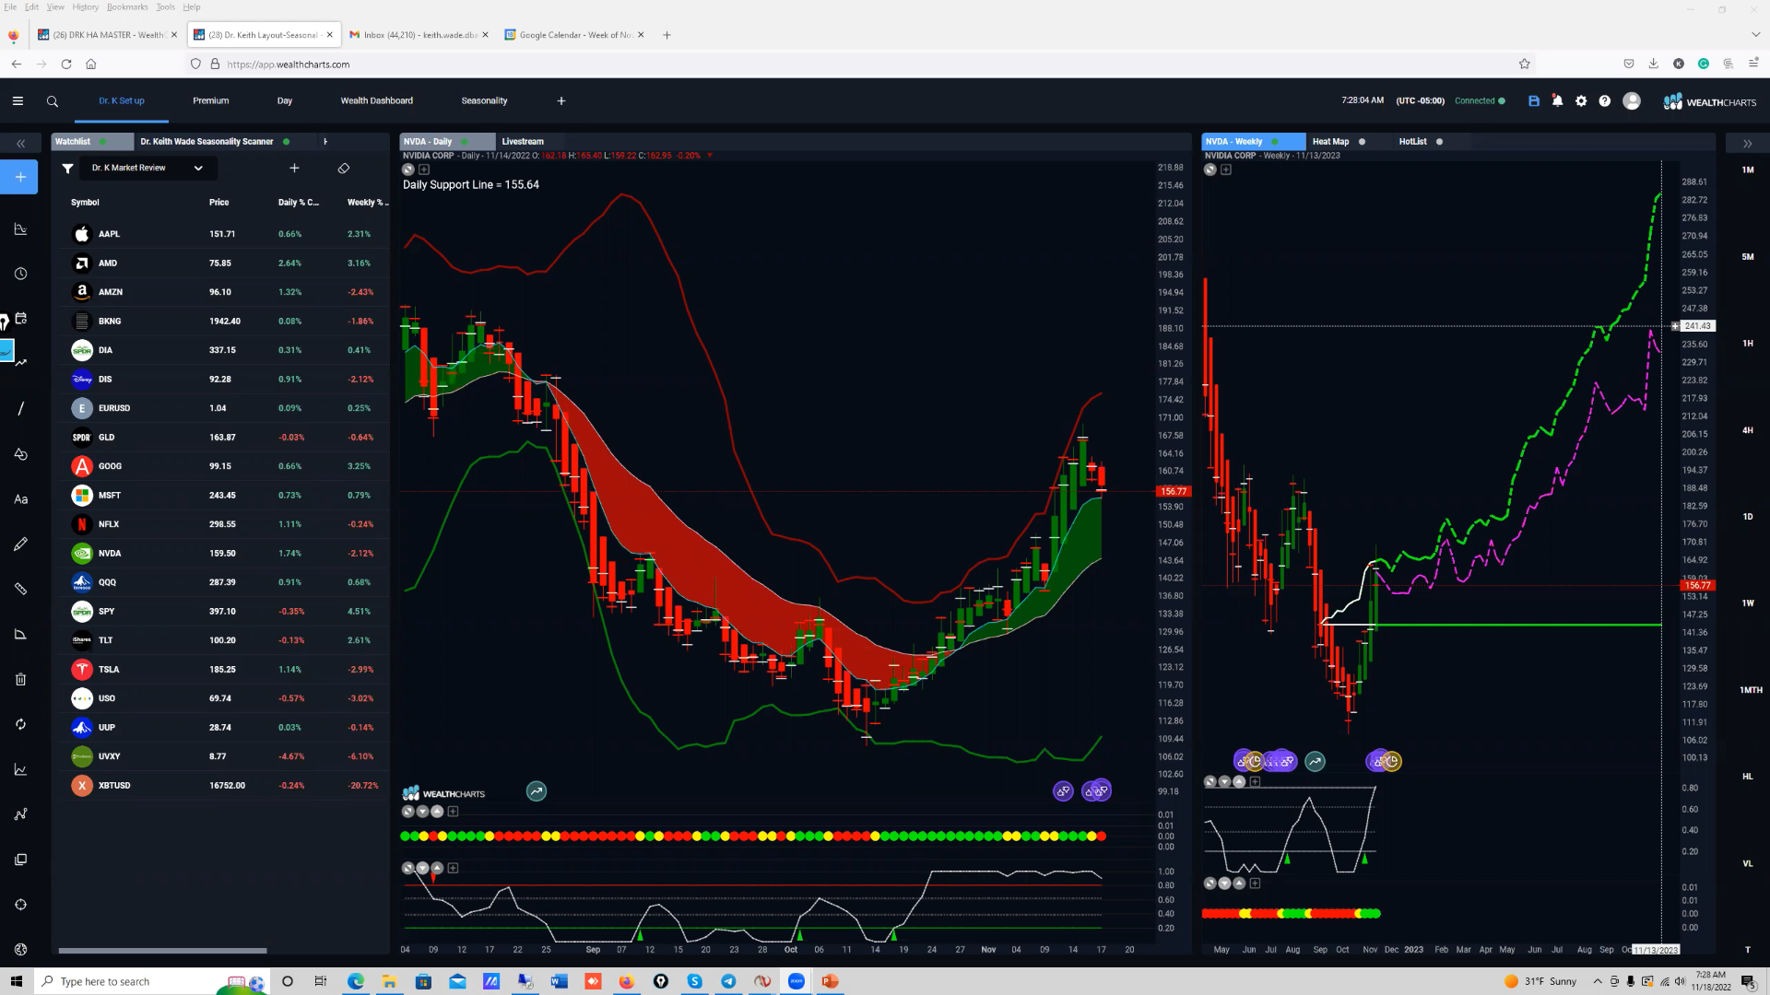The image size is (1770, 995).
Task: Select the NVDA row in watchlist
Action: [226, 554]
